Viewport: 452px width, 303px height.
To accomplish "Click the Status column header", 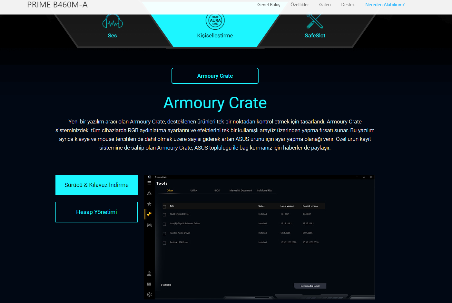I will 261,206.
